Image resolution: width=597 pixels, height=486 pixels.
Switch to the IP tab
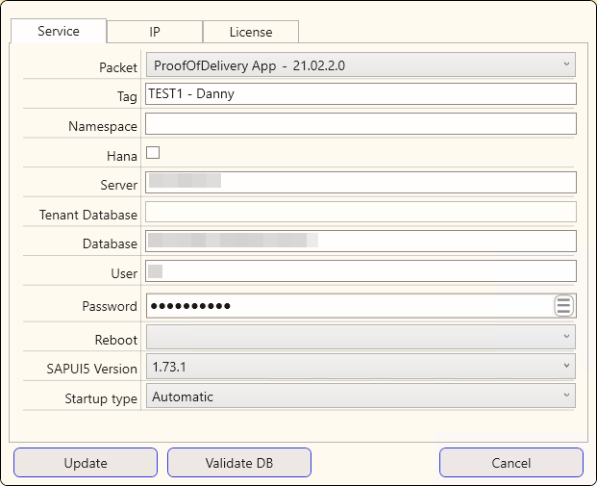click(x=155, y=32)
